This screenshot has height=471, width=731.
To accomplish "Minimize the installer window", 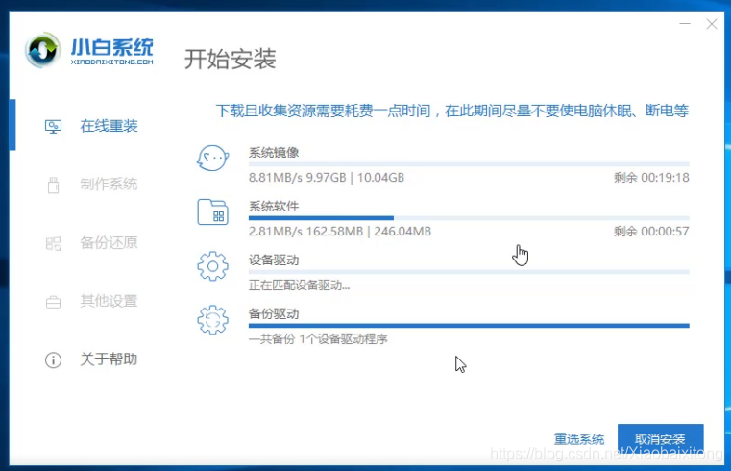I will [x=684, y=23].
